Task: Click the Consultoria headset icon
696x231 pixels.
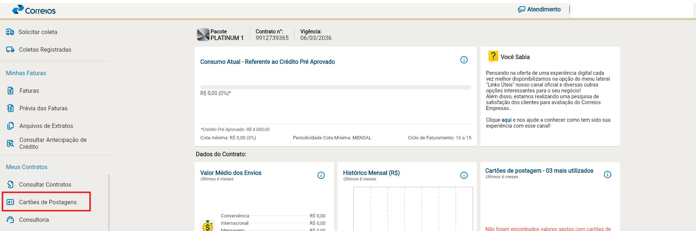Action: tap(11, 220)
